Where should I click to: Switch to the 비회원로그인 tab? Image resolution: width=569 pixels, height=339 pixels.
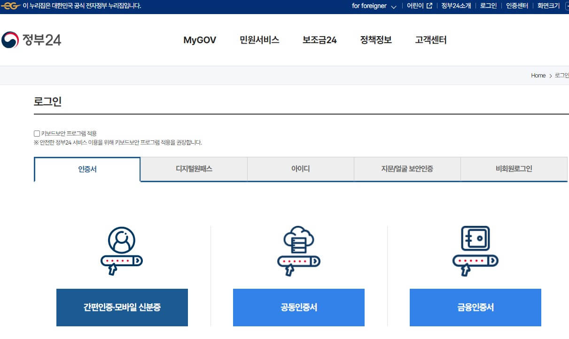(x=514, y=169)
